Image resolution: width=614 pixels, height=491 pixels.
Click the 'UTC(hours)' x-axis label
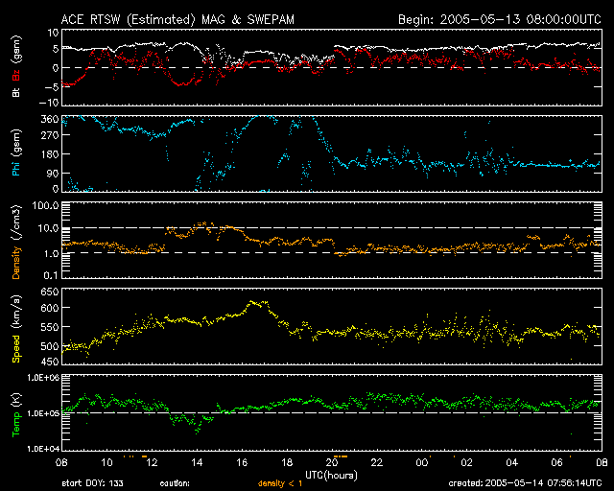(x=331, y=476)
